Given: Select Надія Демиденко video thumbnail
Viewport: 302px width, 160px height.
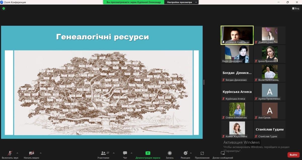Looking at the screenshot, I should 237,54.
